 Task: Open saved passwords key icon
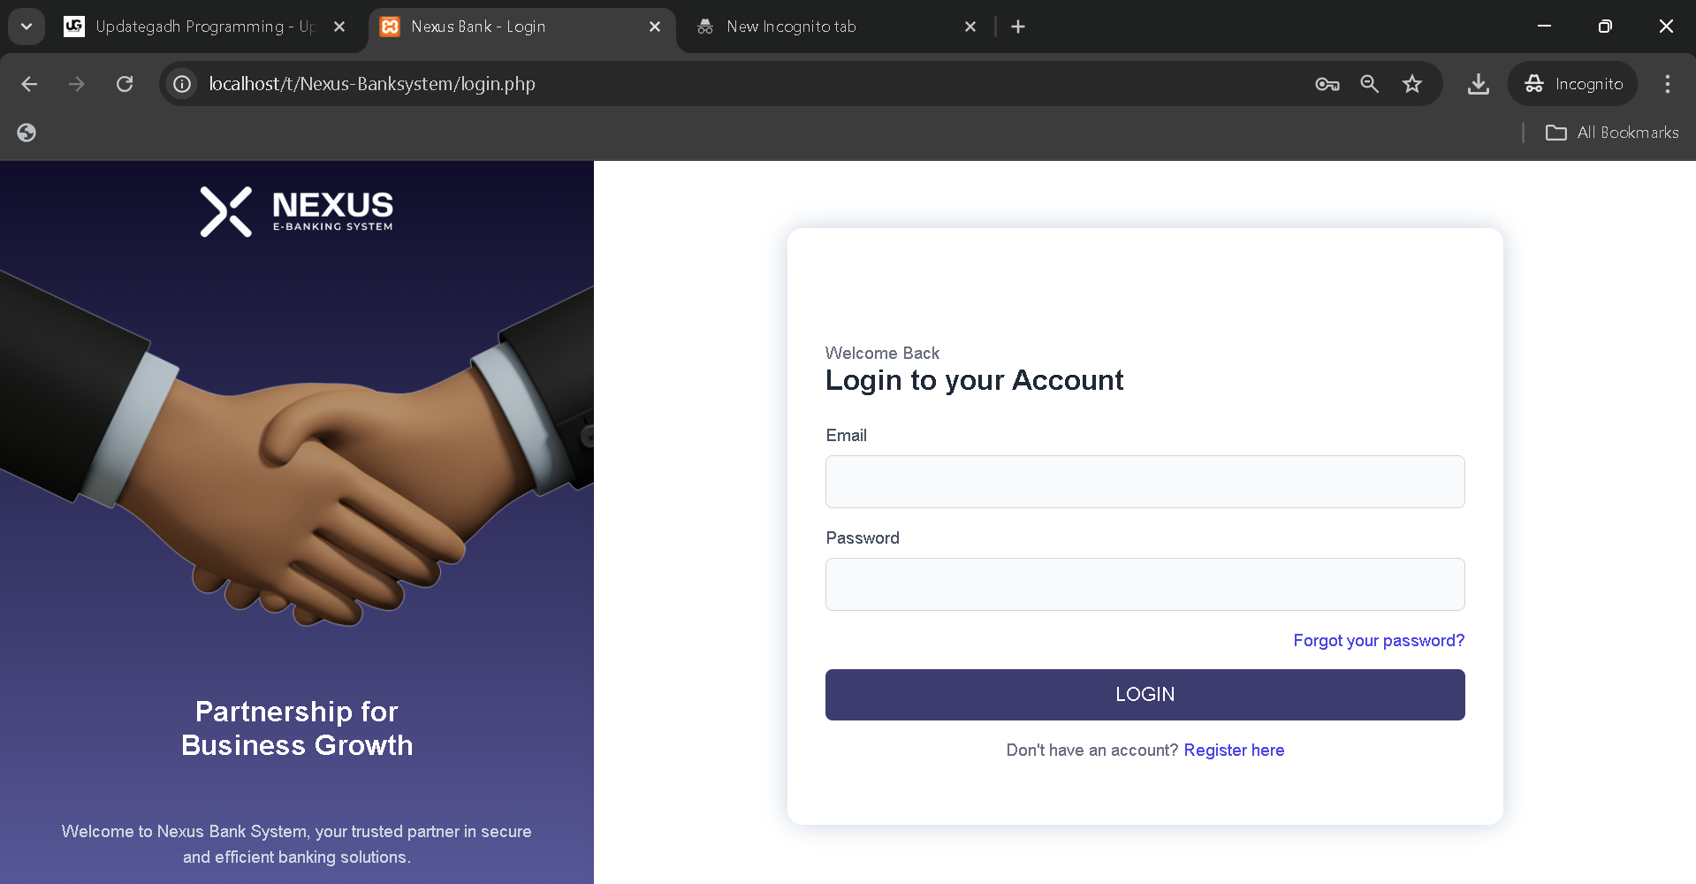point(1327,84)
